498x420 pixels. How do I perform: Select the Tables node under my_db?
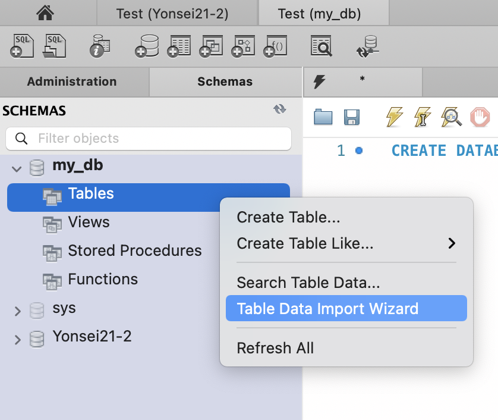pos(149,198)
